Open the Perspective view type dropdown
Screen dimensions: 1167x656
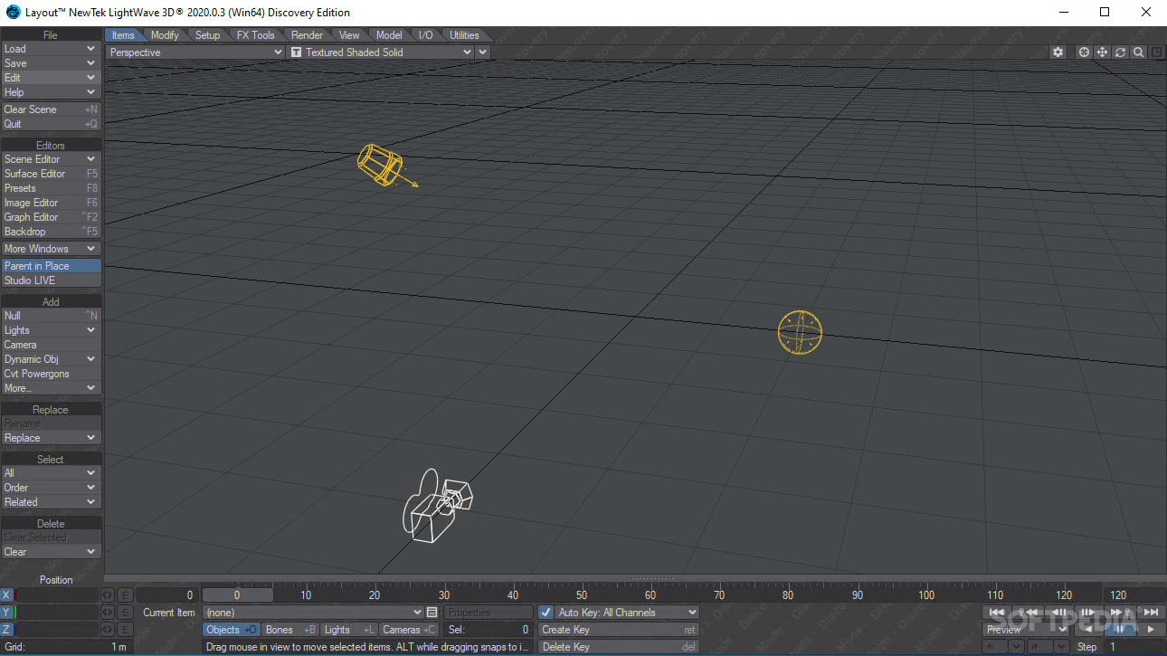click(x=195, y=52)
